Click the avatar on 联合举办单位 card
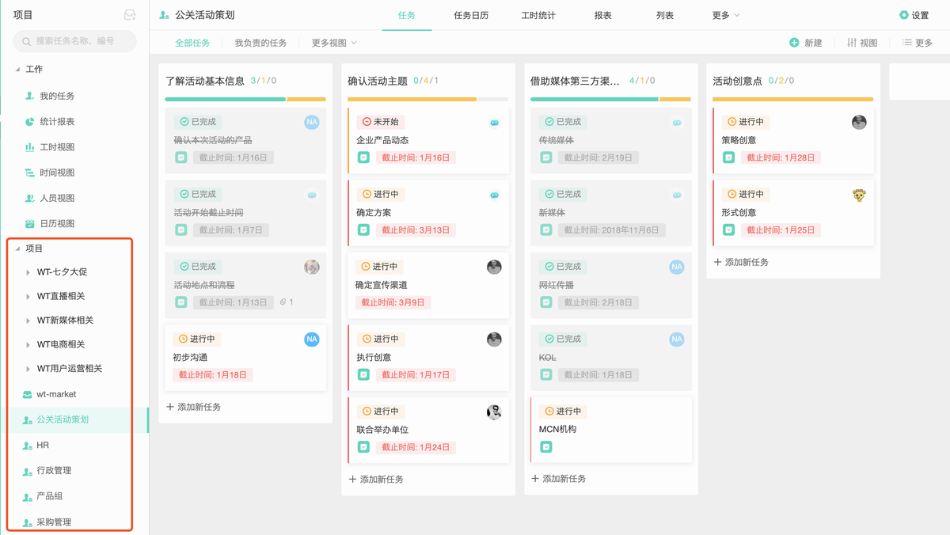 [x=494, y=412]
